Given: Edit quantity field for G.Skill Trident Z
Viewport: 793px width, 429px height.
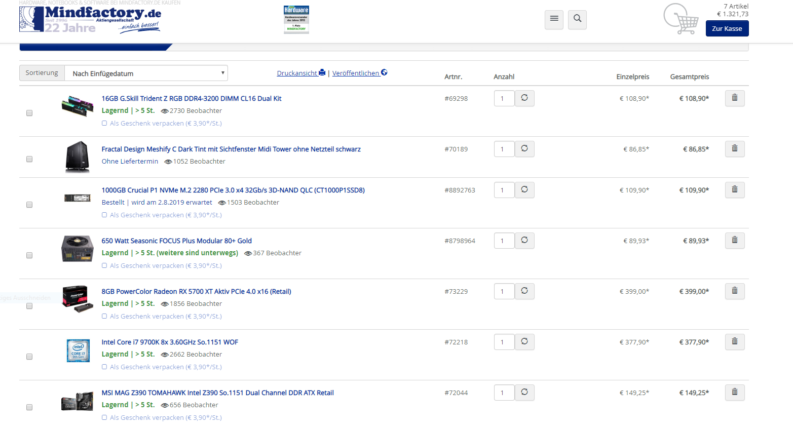Looking at the screenshot, I should (504, 98).
